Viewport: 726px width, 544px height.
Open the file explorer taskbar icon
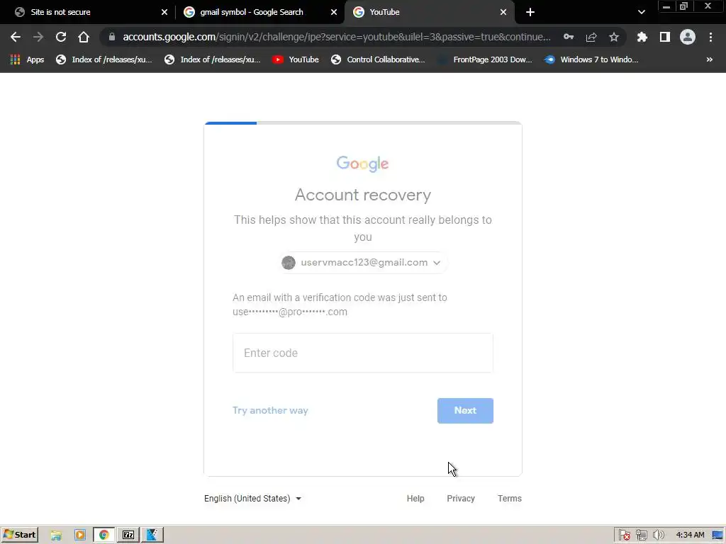point(56,535)
